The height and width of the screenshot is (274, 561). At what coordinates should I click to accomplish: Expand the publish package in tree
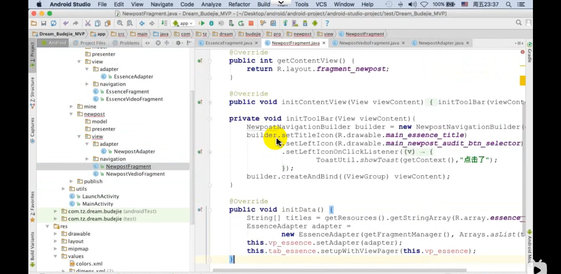[71, 181]
